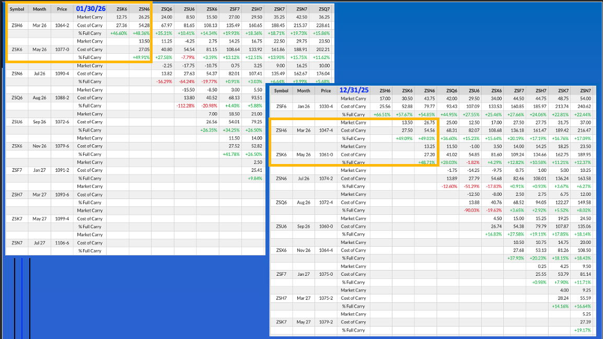Select price cell 1075-2
Image resolution: width=603 pixels, height=339 pixels.
coord(326,298)
